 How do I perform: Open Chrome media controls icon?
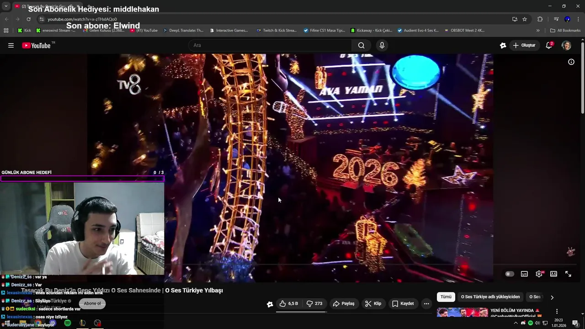point(556,19)
